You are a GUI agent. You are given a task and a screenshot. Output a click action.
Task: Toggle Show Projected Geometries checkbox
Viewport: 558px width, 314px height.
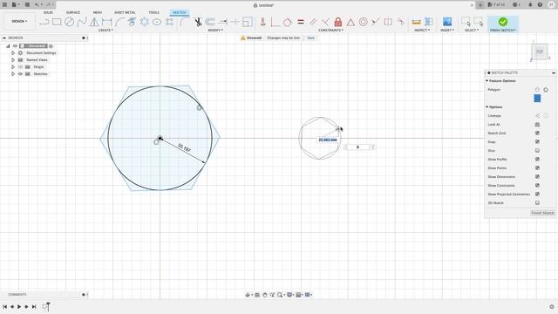[537, 194]
